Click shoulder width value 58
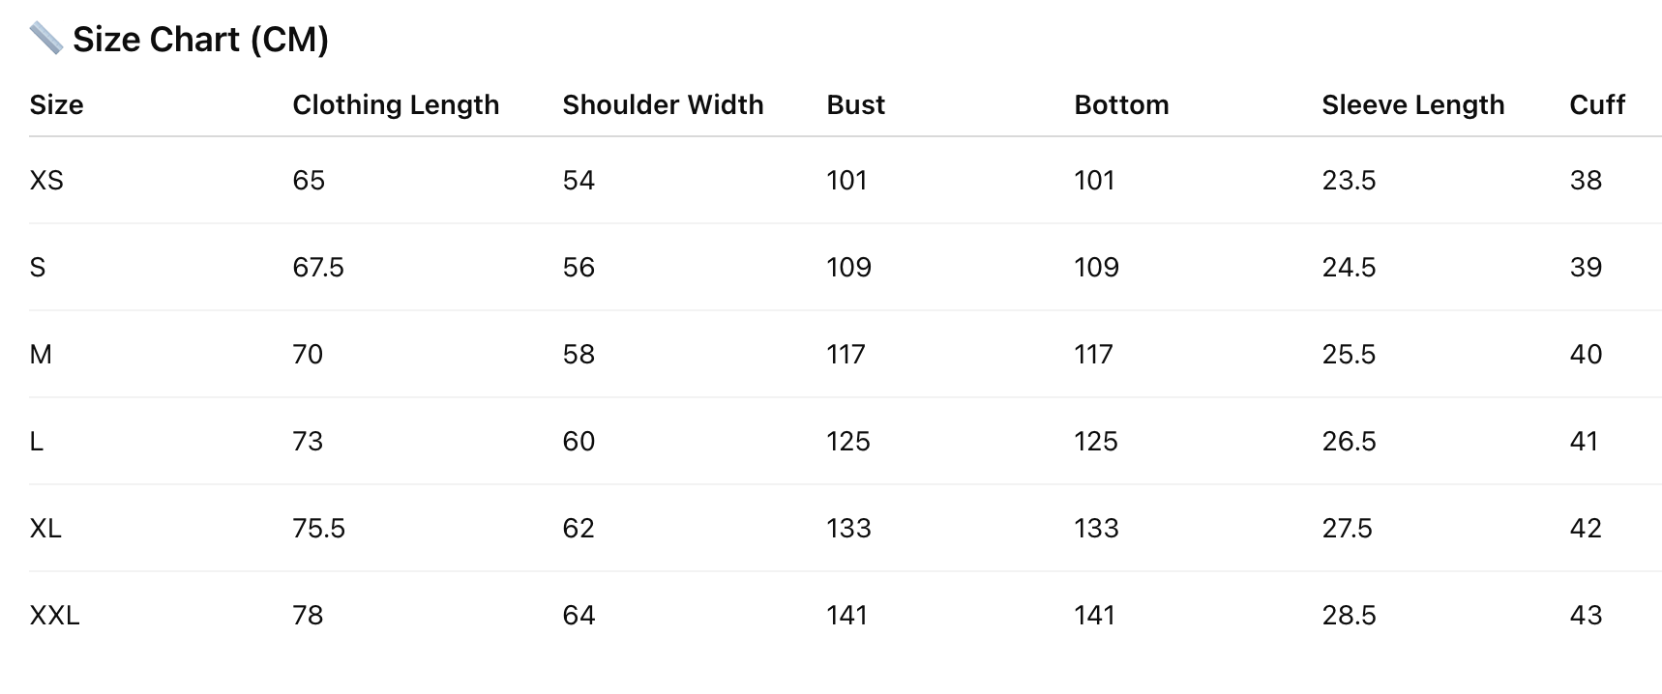 579,355
